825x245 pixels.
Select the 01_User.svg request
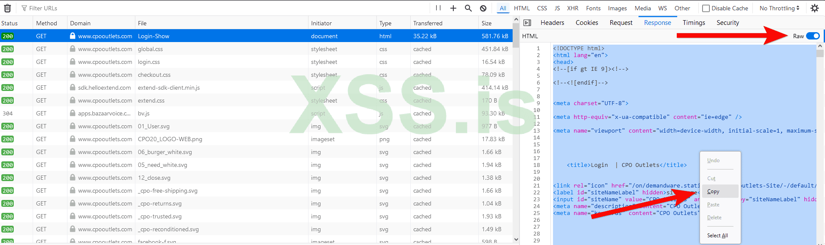256,126
